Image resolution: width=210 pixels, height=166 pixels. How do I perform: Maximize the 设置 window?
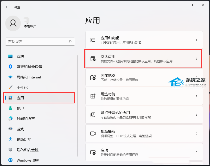tap(191, 5)
